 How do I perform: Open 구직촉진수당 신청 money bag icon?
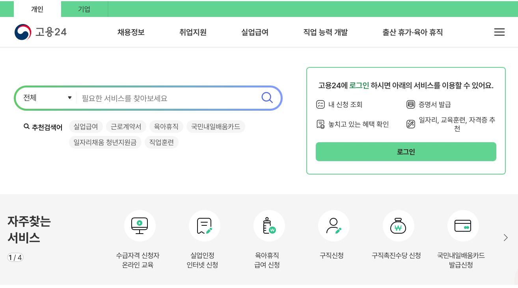399,226
